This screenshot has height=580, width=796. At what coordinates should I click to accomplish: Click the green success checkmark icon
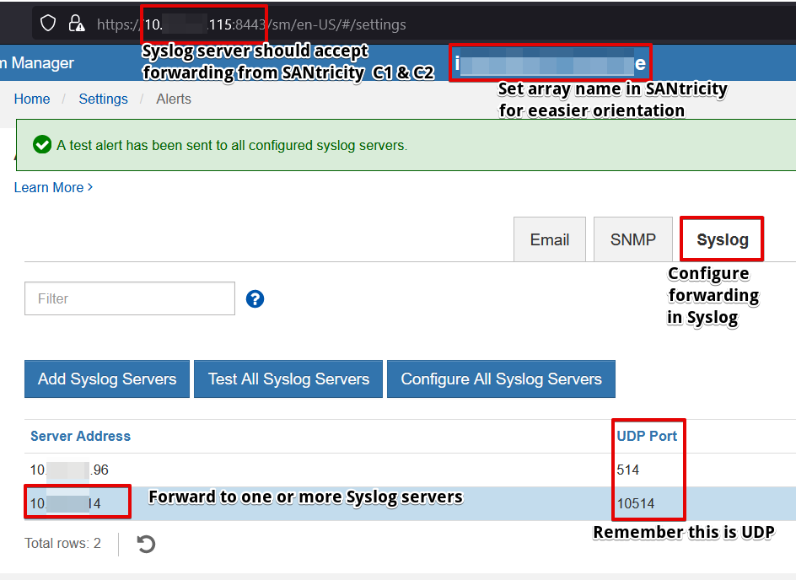[x=41, y=145]
